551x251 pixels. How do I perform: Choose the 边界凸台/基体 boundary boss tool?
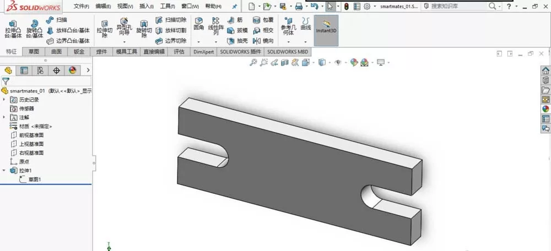click(x=68, y=41)
